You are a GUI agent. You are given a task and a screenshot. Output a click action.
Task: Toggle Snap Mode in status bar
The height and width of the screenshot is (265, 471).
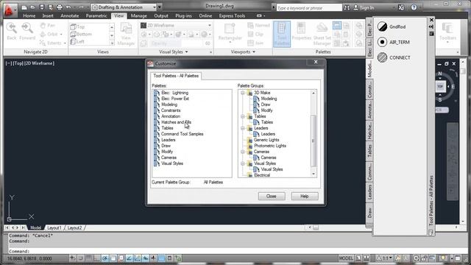[x=80, y=258]
